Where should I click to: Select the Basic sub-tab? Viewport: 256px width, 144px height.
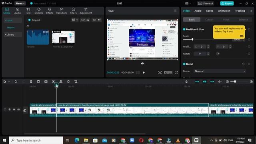tap(192, 20)
